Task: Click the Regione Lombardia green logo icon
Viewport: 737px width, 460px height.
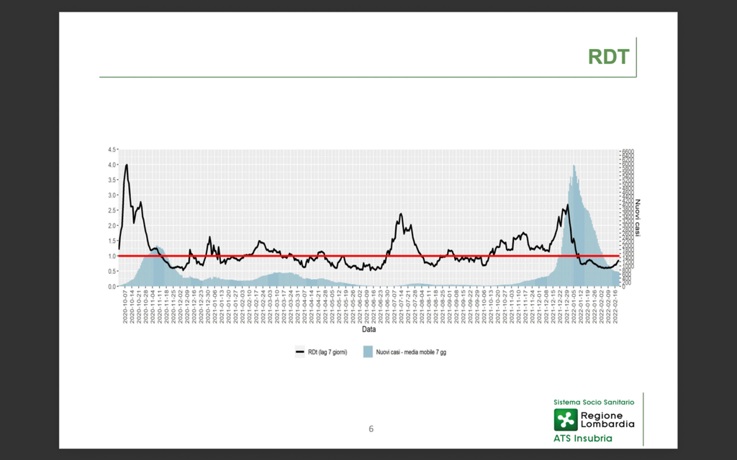Action: click(565, 420)
